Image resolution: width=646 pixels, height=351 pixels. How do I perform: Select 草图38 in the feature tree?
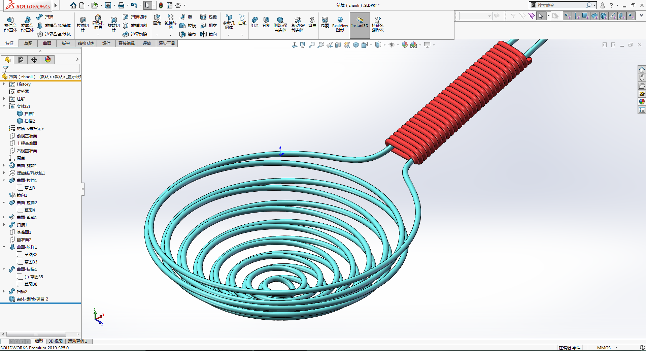coord(27,284)
